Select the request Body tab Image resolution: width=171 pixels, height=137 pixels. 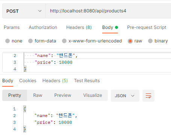[x=110, y=27]
